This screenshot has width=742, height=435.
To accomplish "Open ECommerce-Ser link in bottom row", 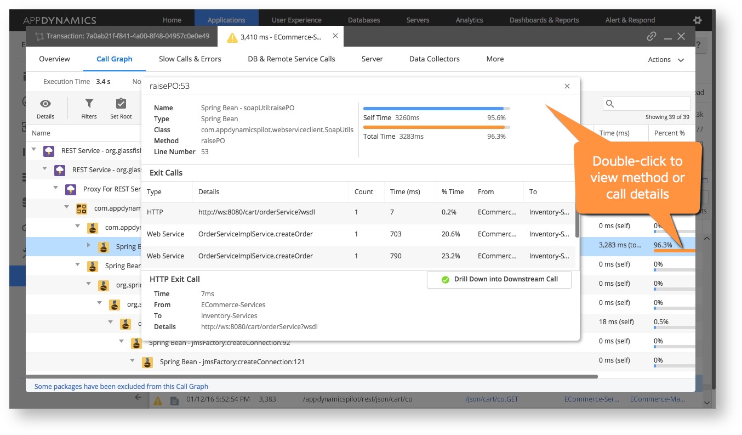I will 591,399.
